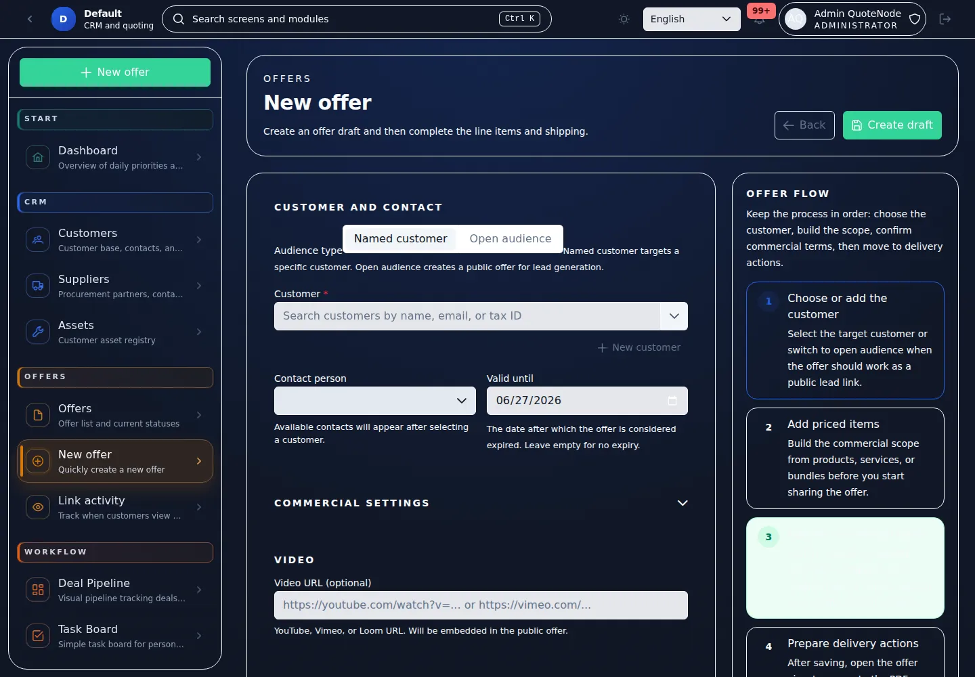This screenshot has height=677, width=975.
Task: Open Customers in the sidebar
Action: coord(115,240)
